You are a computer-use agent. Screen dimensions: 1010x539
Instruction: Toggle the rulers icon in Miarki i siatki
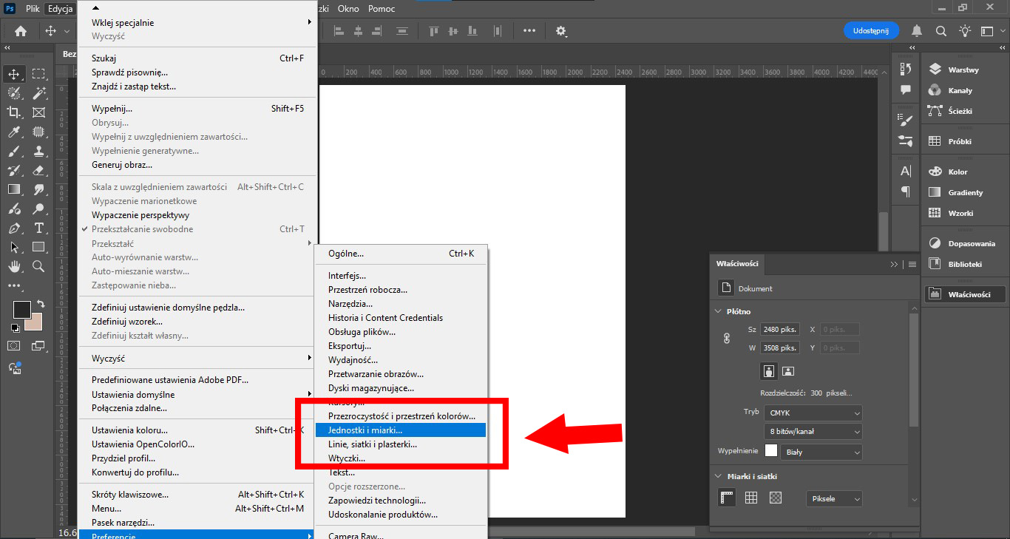(x=727, y=498)
